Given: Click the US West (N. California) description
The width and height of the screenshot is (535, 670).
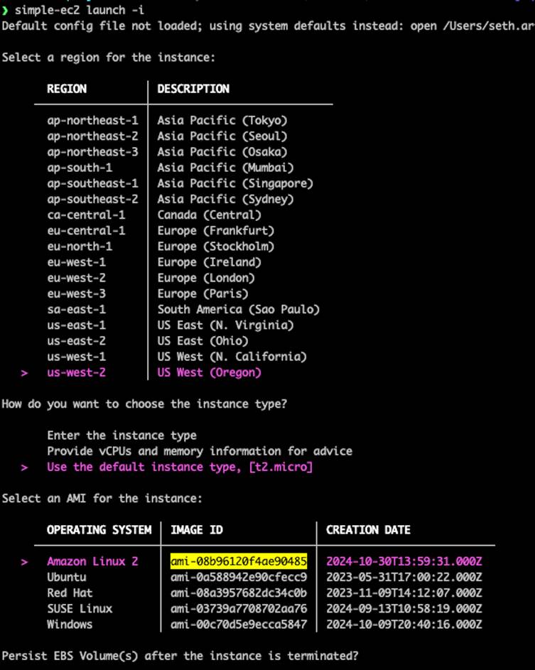Looking at the screenshot, I should click(x=232, y=357).
